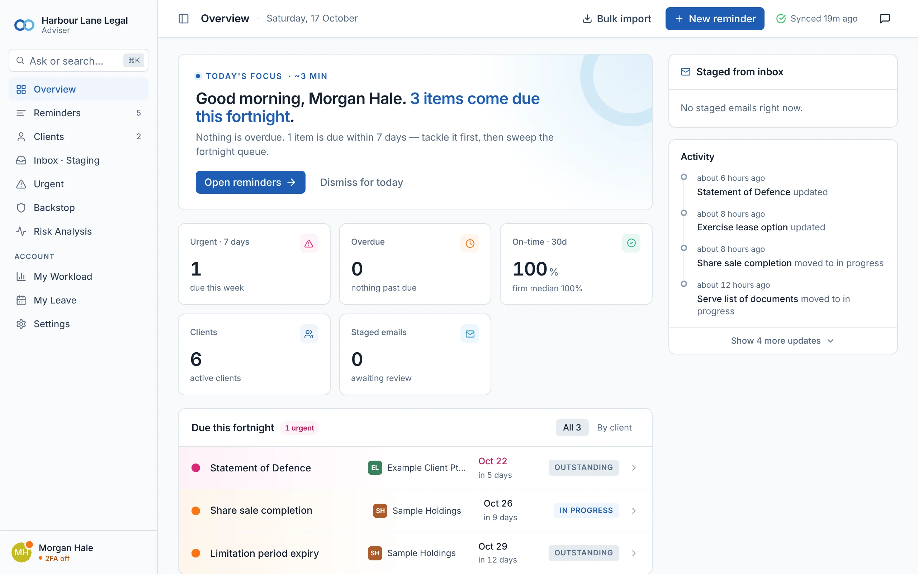Toggle the sidebar panel icon
The image size is (918, 574).
[x=184, y=19]
